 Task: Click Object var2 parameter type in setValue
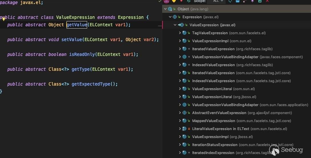pos(133,40)
